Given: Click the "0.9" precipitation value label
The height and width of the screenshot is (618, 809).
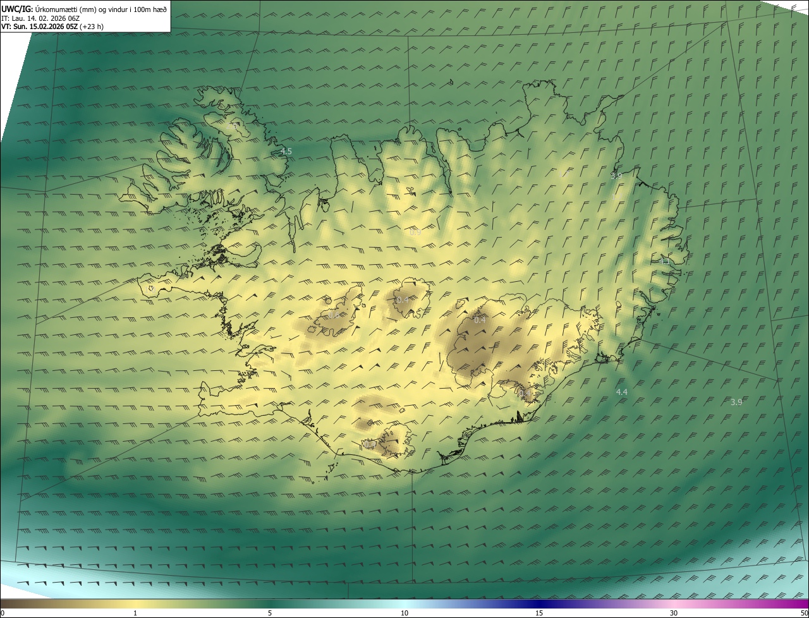Looking at the screenshot, I should point(415,233).
